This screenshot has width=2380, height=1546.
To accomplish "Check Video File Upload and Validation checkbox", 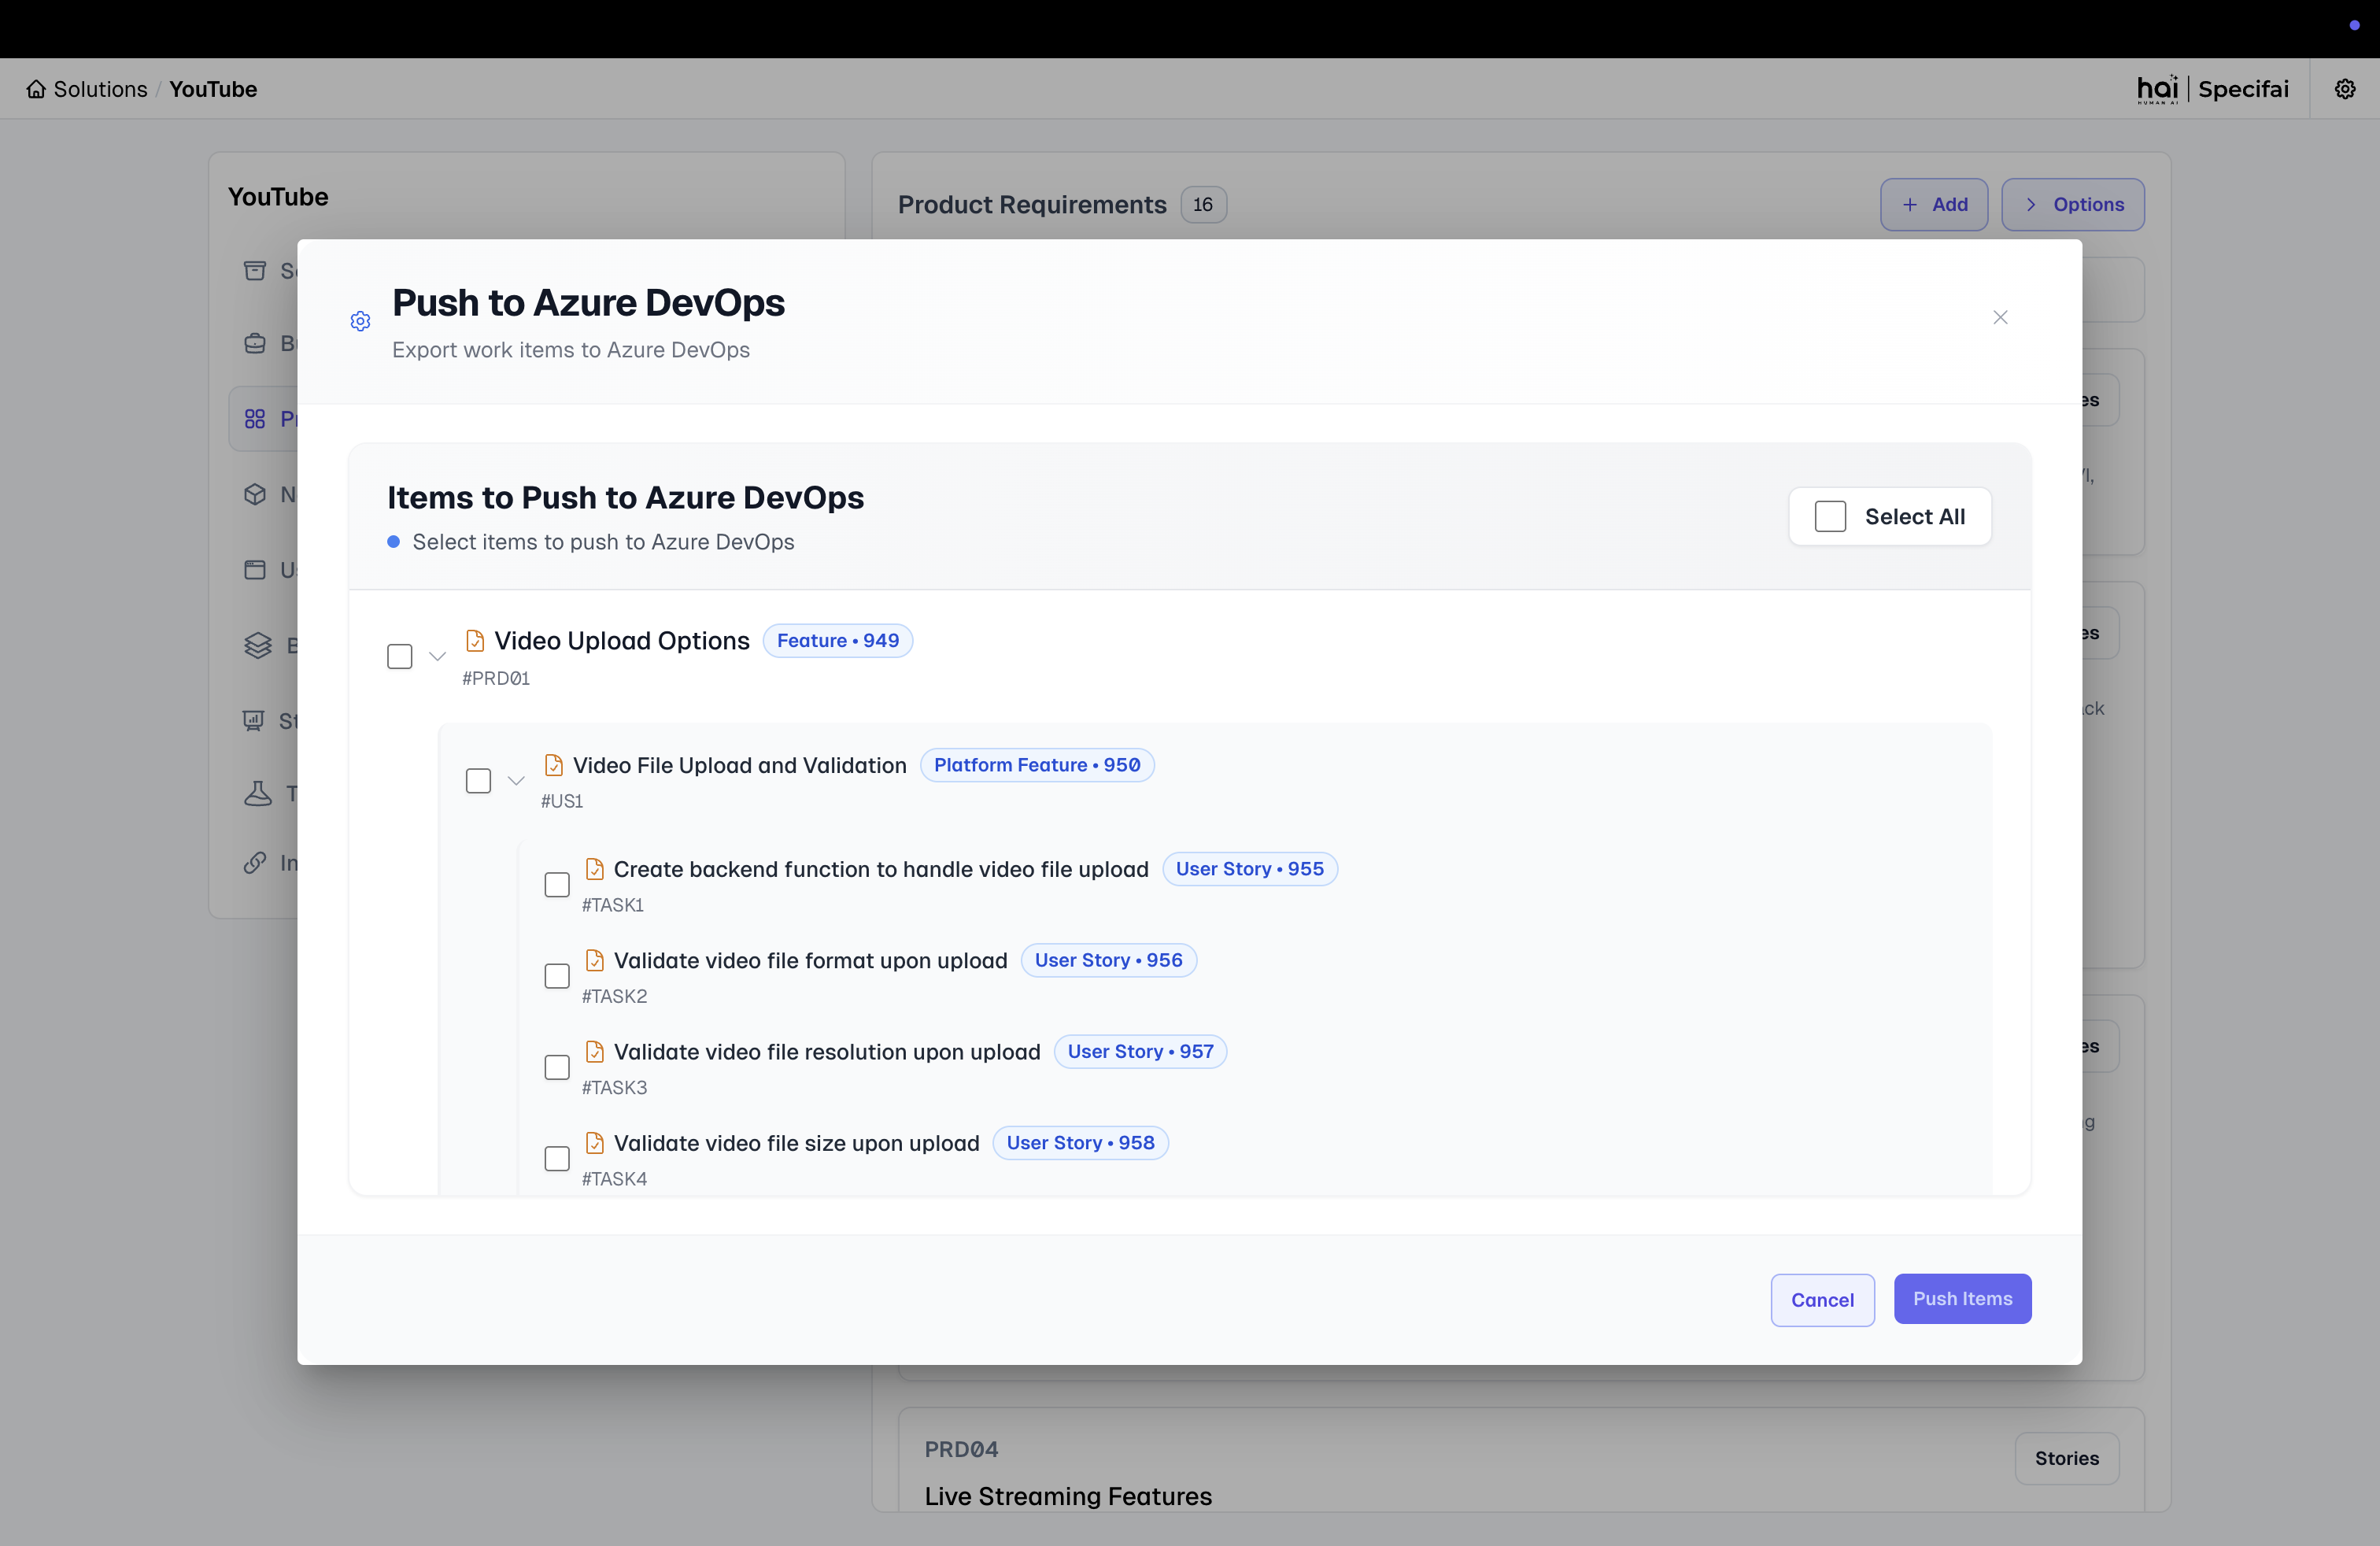I will click(478, 780).
